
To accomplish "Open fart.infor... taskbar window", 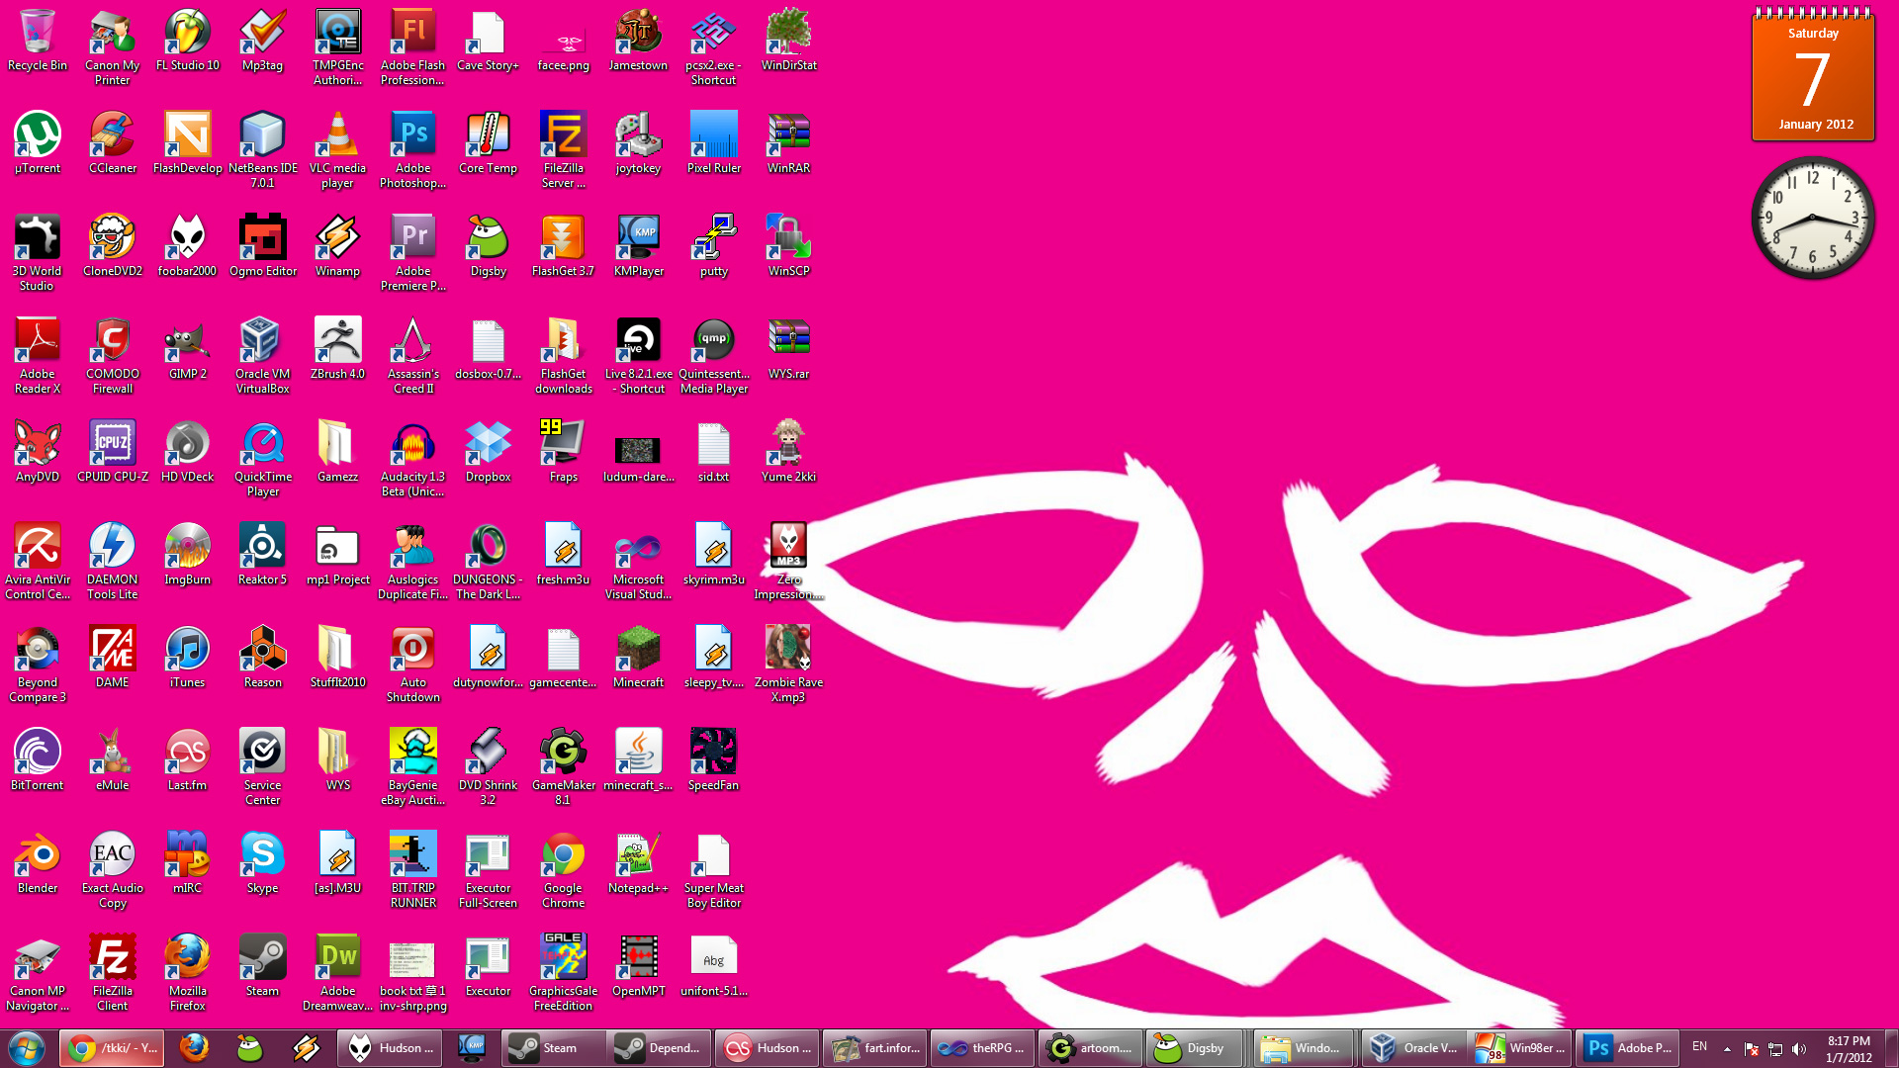I will pos(874,1048).
